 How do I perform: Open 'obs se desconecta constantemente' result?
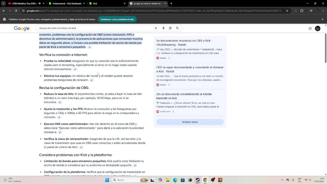coord(184,96)
